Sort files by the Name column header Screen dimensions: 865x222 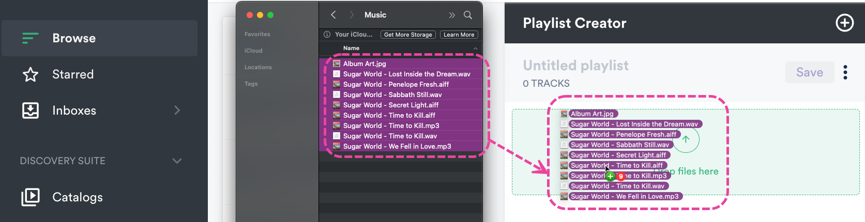coord(351,48)
